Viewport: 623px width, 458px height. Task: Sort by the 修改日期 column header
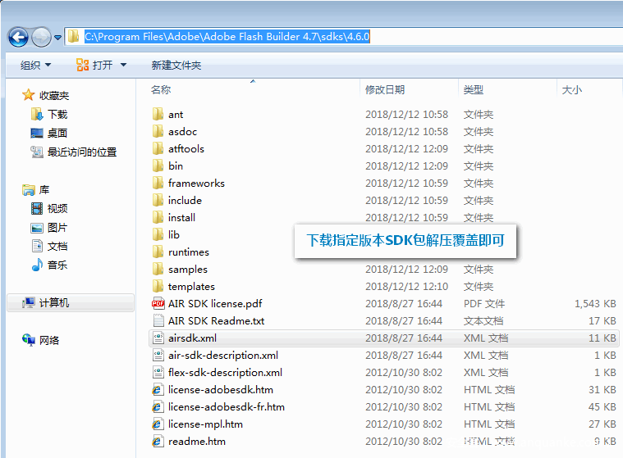click(x=385, y=89)
